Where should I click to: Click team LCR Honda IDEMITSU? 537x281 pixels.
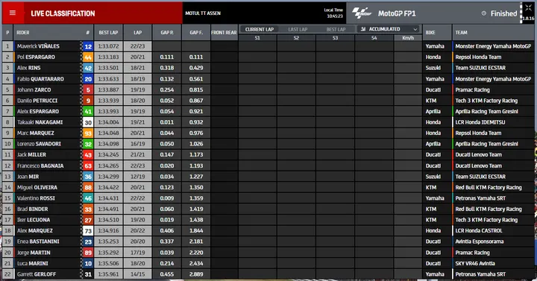pos(480,122)
